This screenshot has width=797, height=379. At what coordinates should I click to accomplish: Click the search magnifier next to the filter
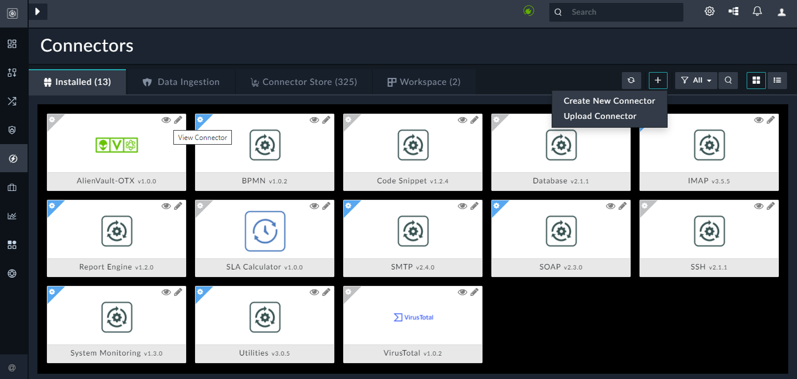(x=728, y=80)
